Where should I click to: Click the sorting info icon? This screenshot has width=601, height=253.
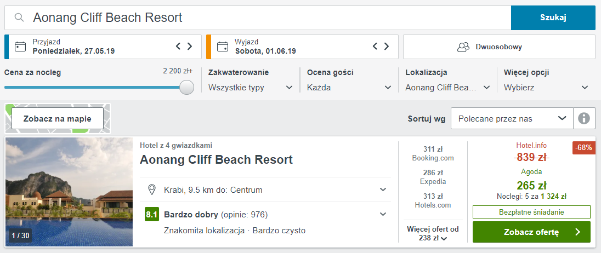pyautogui.click(x=584, y=119)
